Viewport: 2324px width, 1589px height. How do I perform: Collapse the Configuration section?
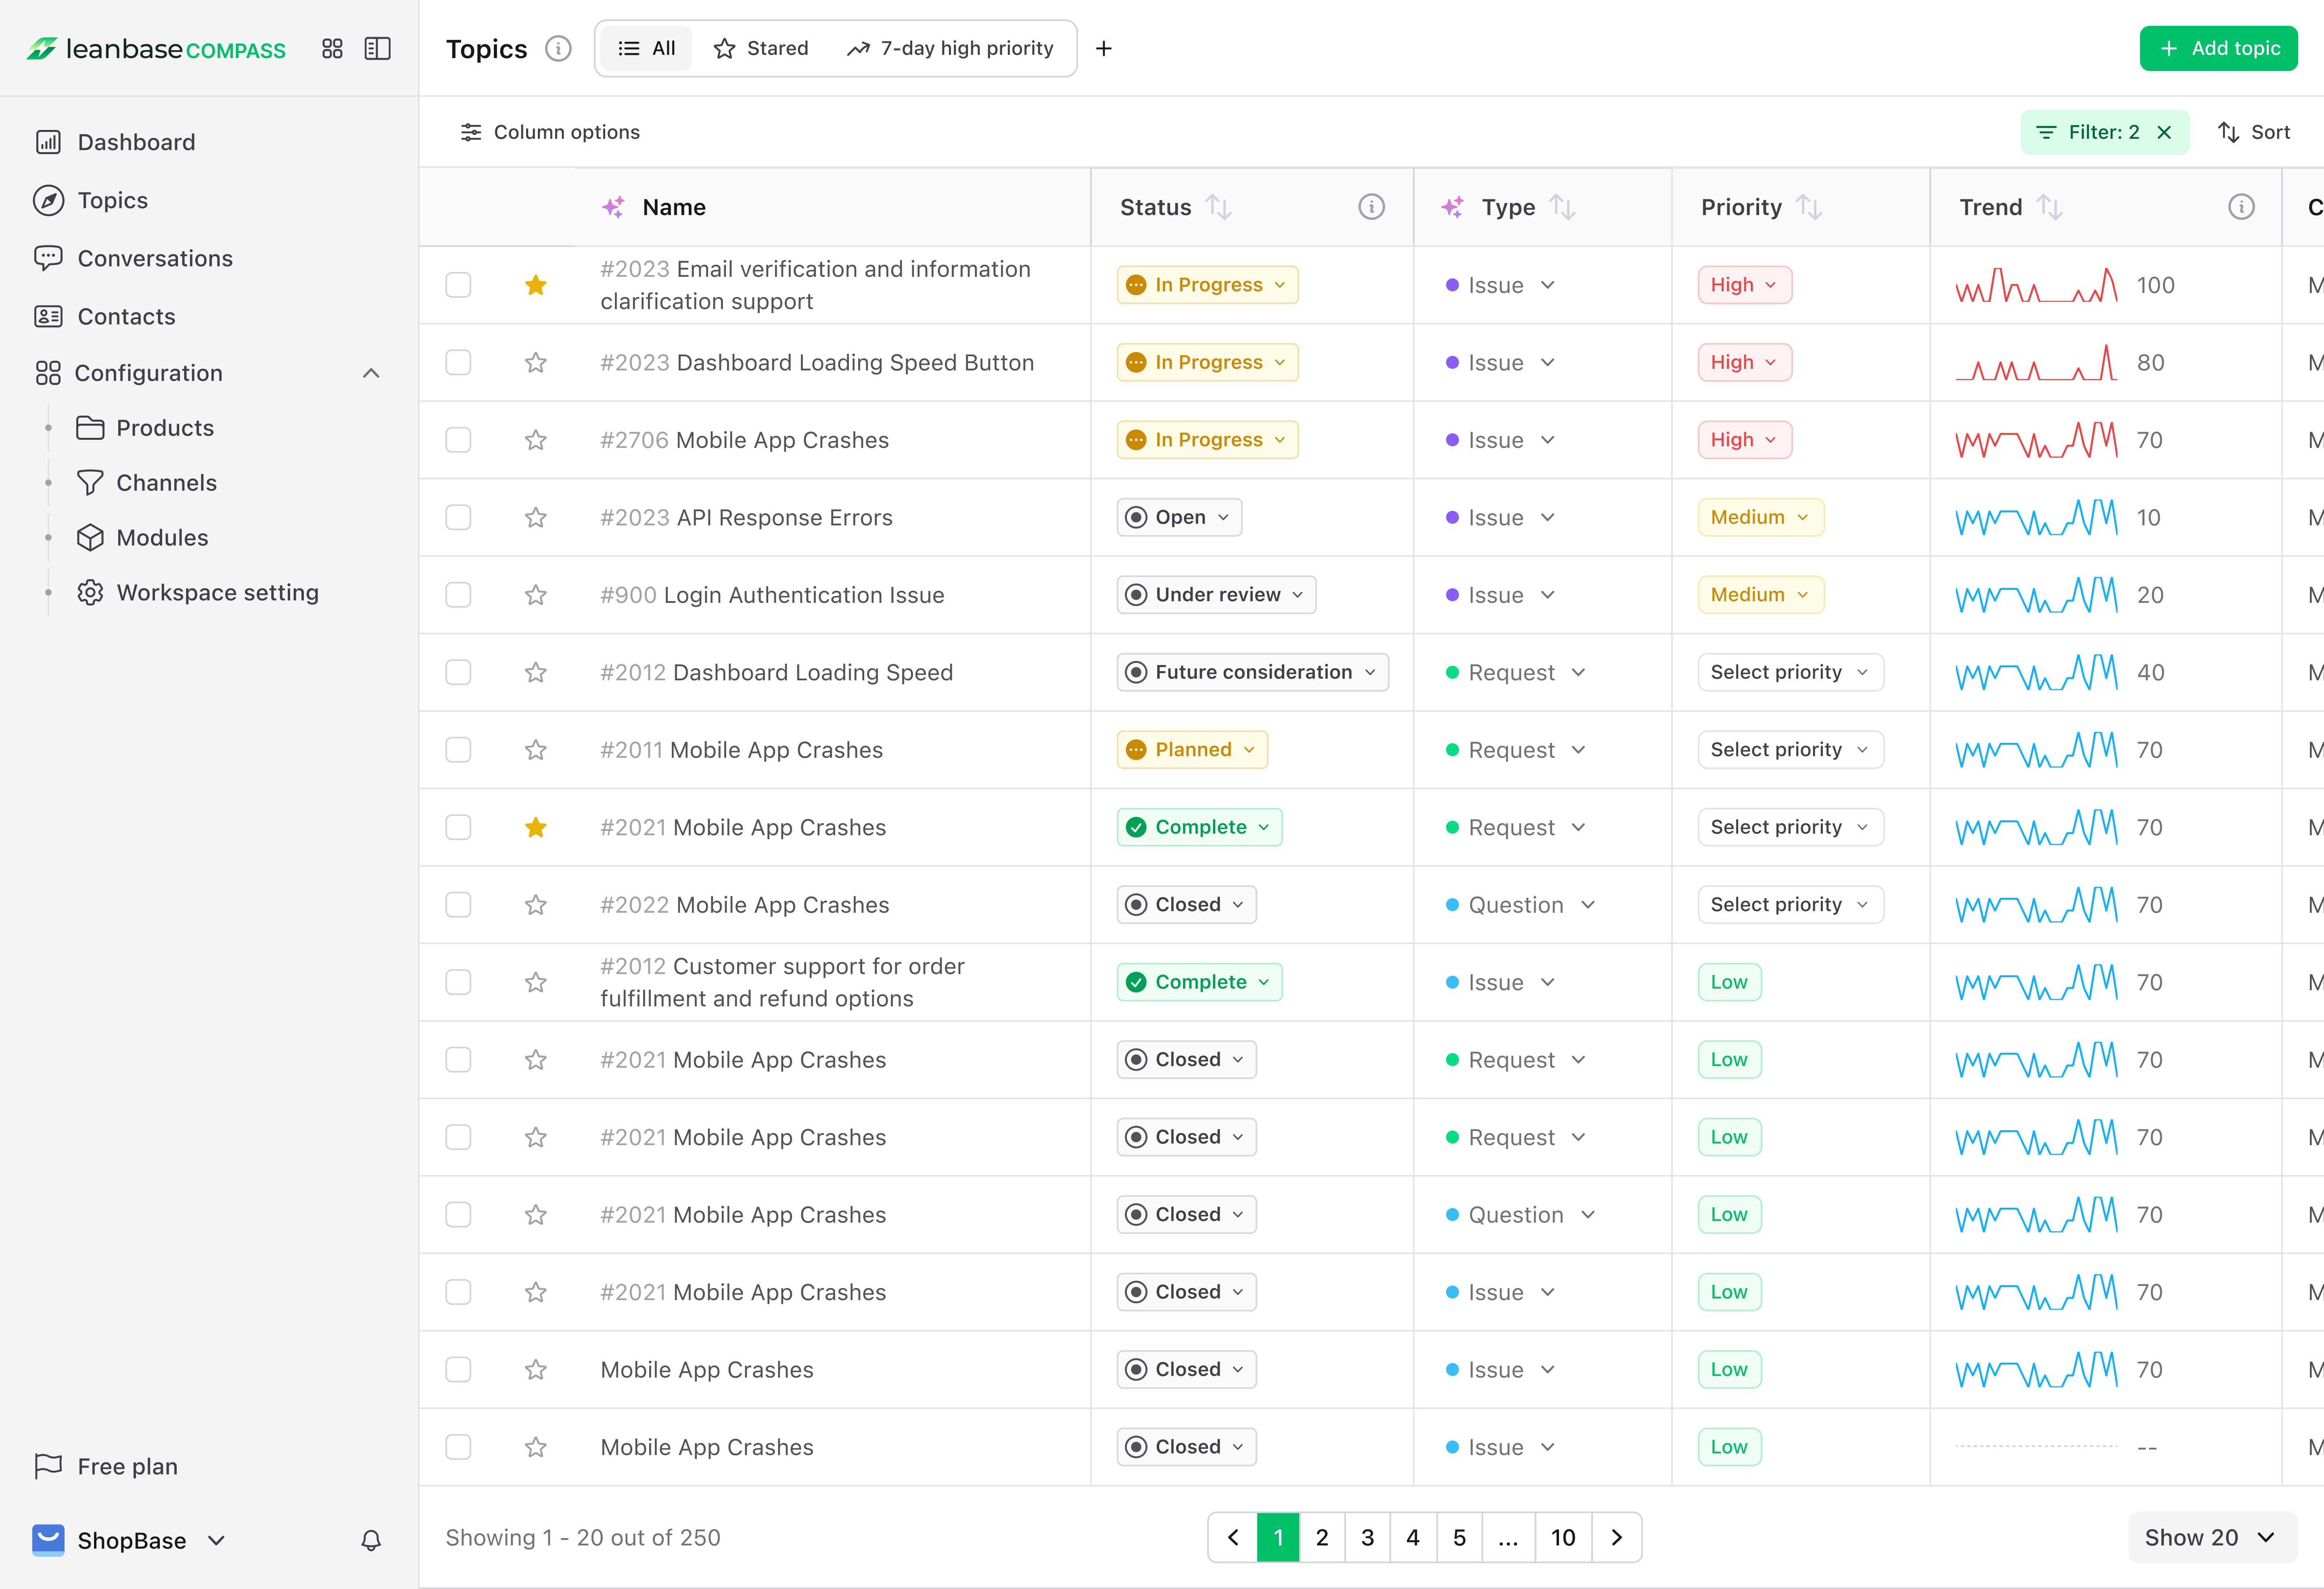point(371,373)
